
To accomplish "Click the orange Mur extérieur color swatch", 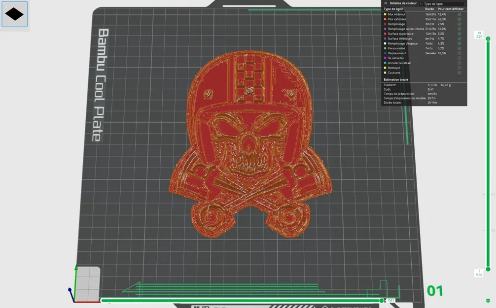I will point(385,19).
